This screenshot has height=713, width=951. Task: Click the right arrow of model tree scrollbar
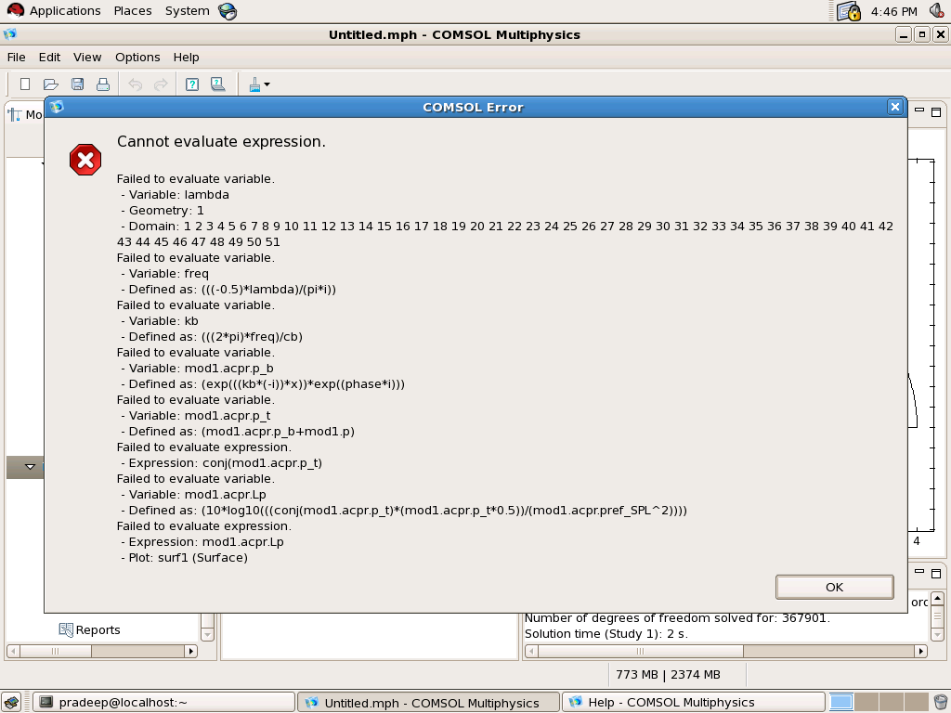click(191, 651)
